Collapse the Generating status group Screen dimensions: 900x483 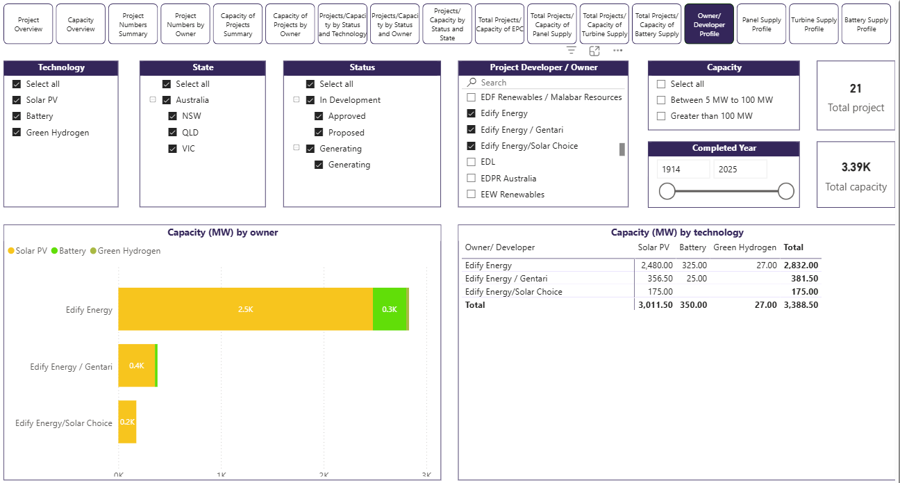click(x=297, y=149)
